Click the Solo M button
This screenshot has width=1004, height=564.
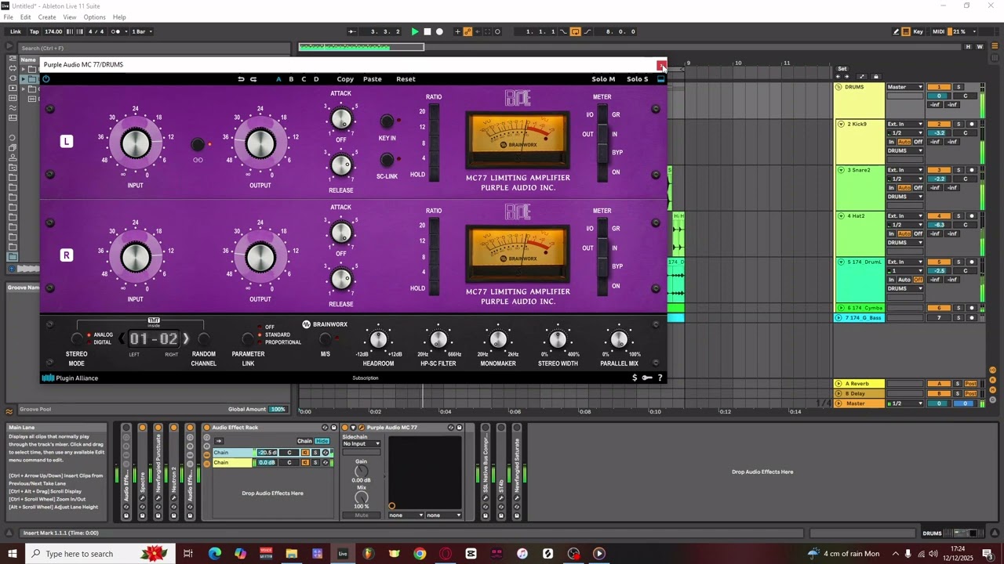(x=603, y=79)
